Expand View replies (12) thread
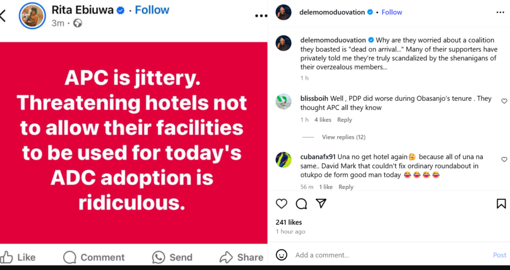The image size is (510, 270). [344, 137]
